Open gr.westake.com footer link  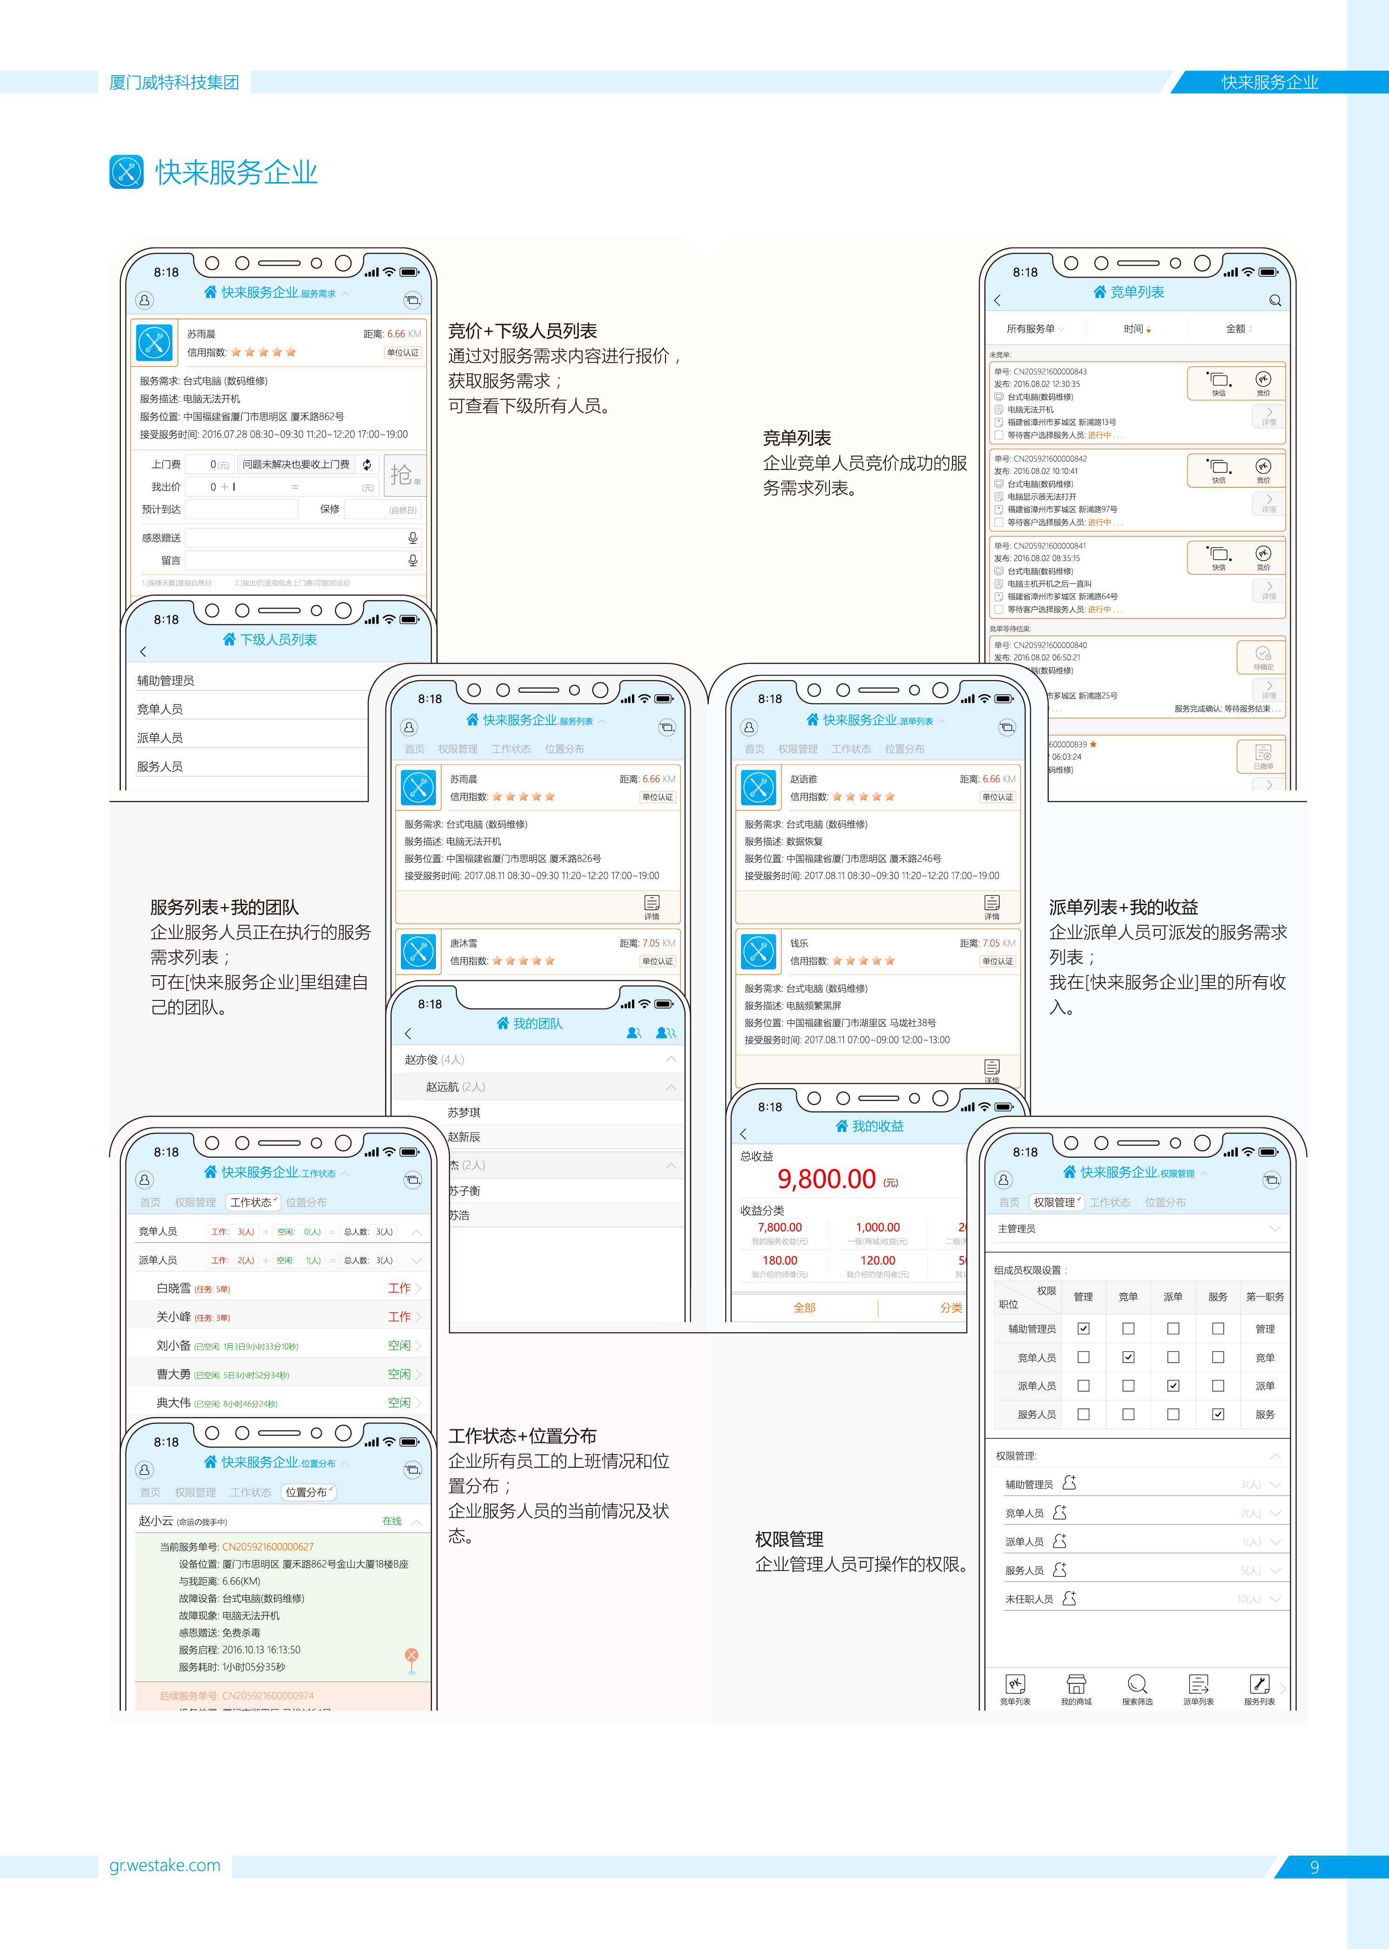tap(165, 1865)
